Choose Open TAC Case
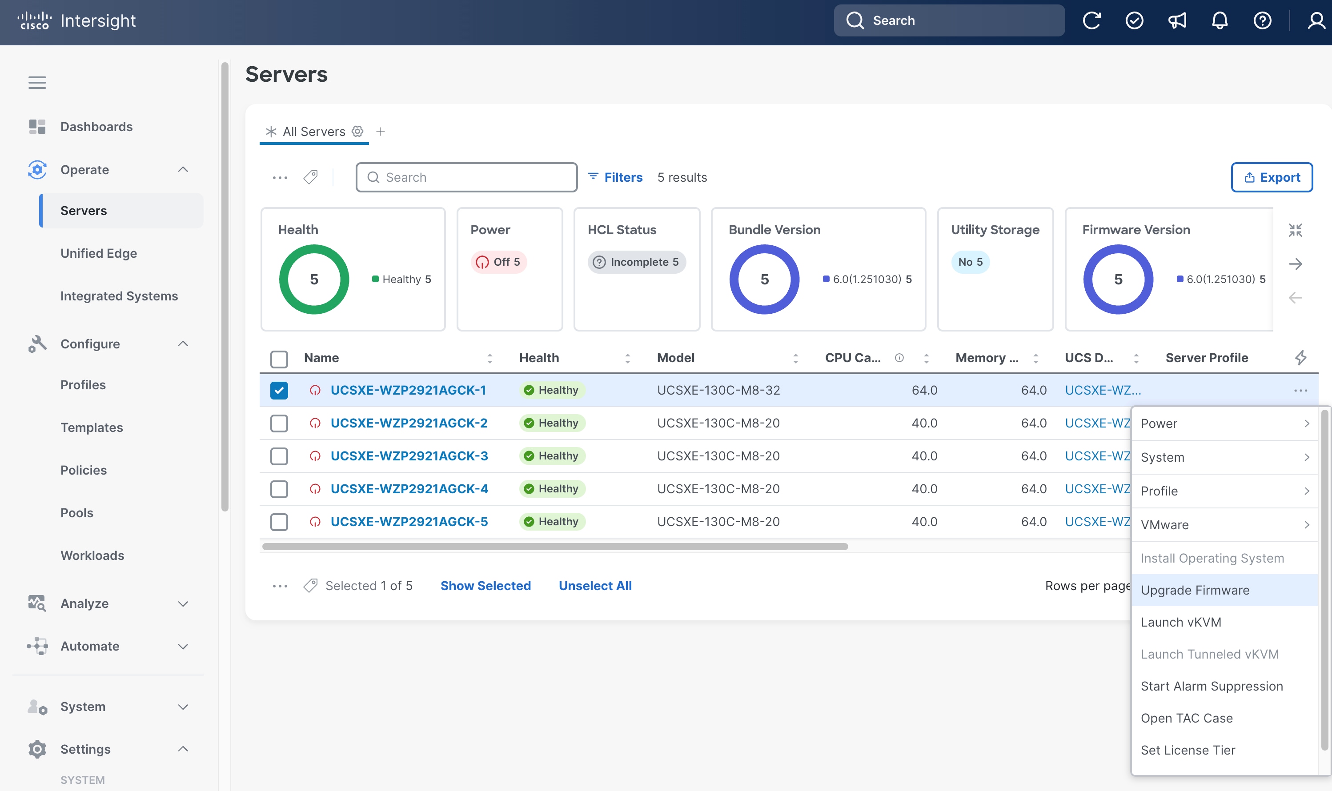Viewport: 1332px width, 791px height. tap(1225, 718)
